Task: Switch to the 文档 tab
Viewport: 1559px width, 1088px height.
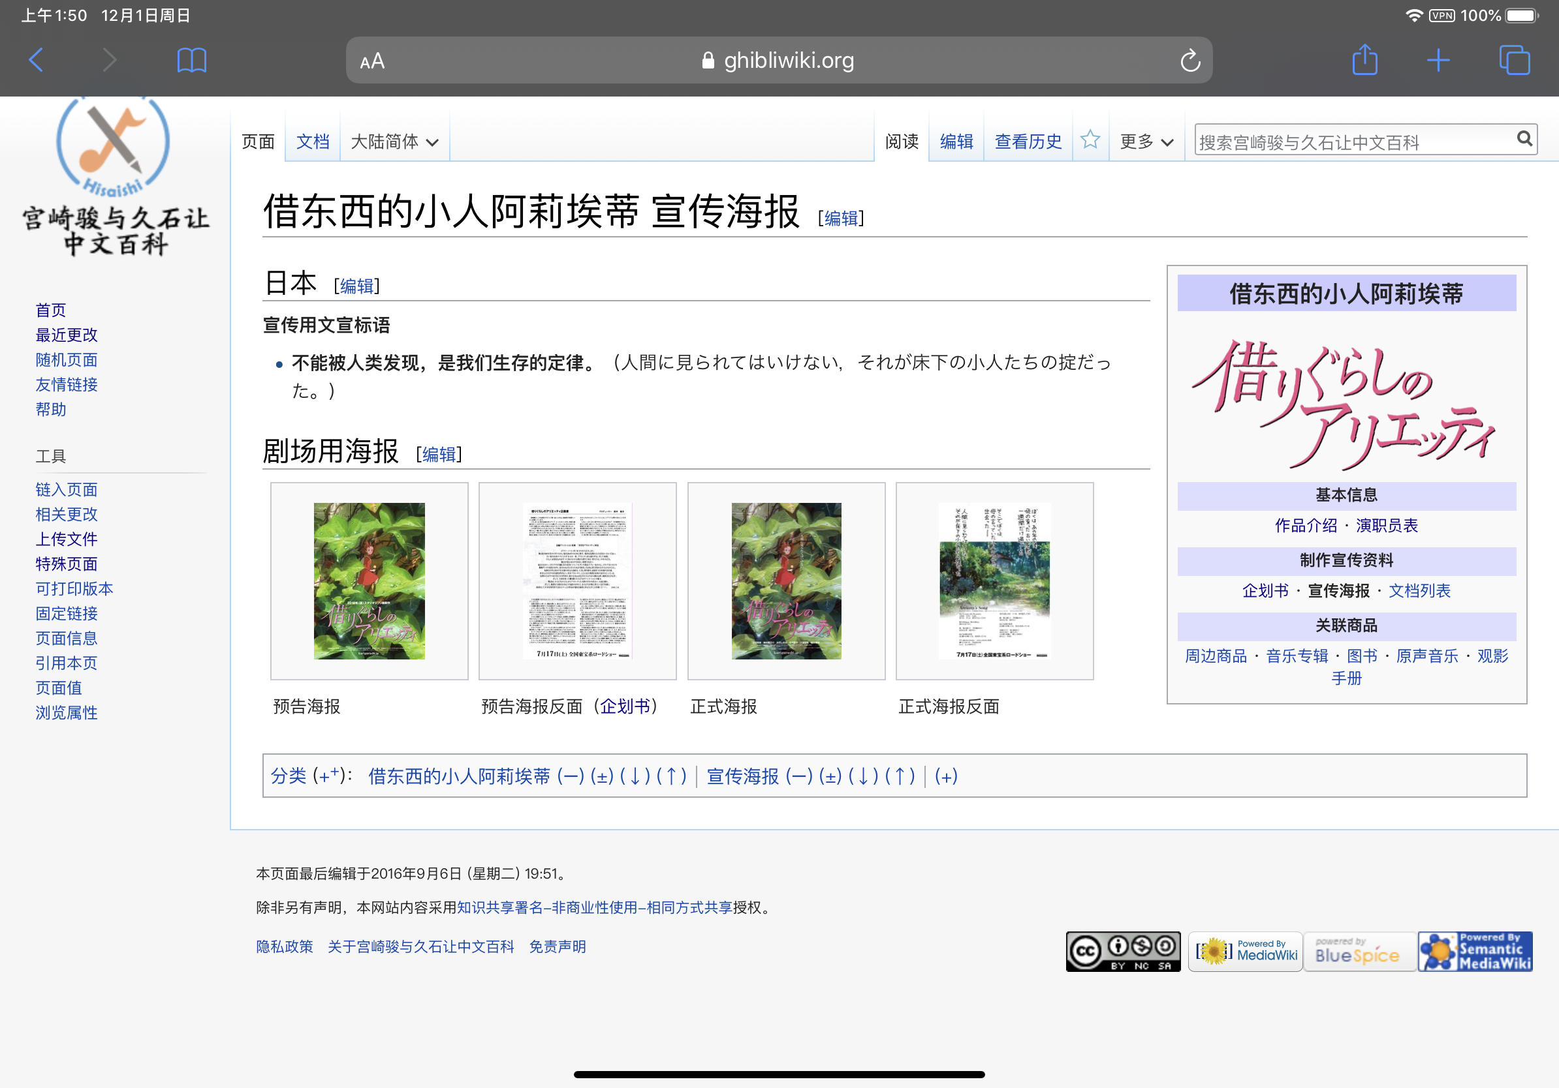Action: coord(312,142)
